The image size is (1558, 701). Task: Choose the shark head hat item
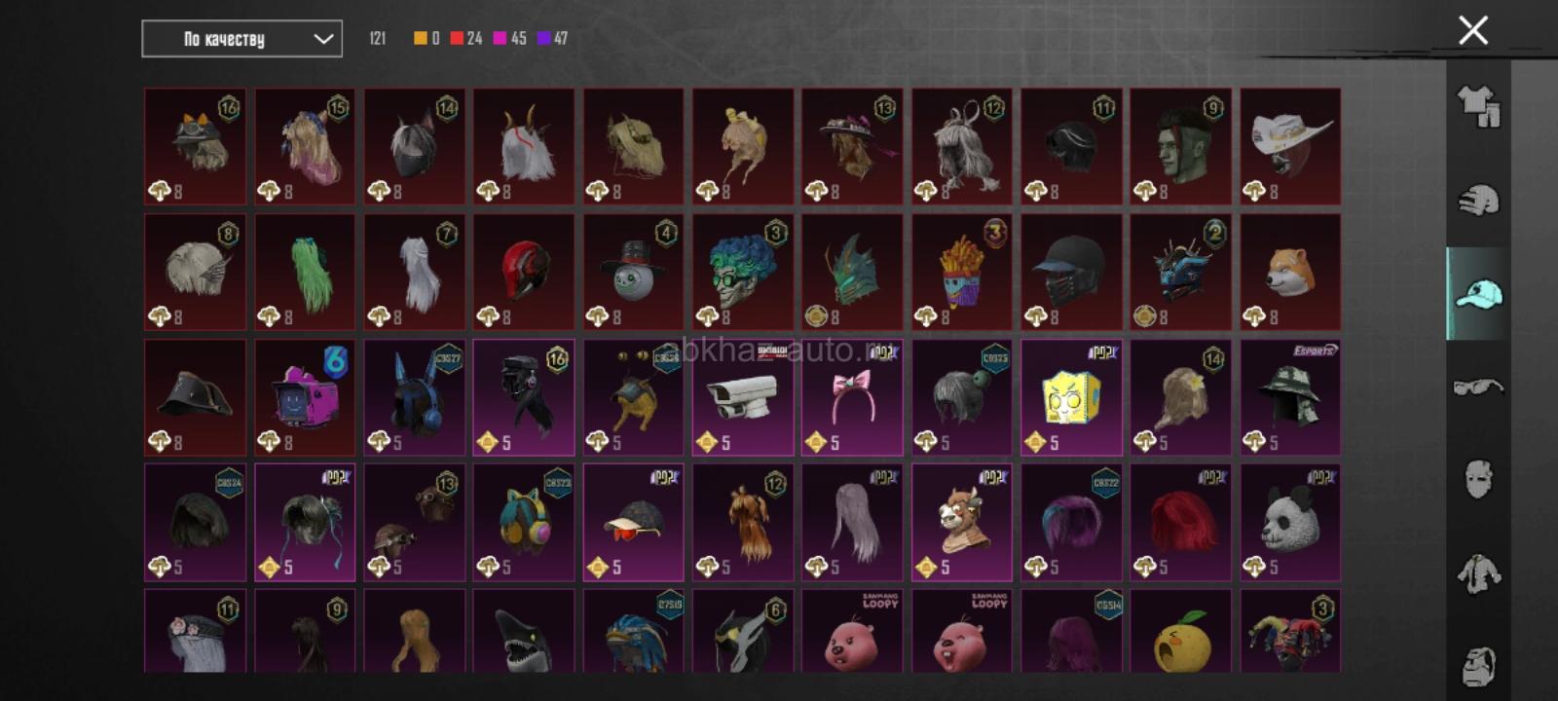click(x=524, y=631)
